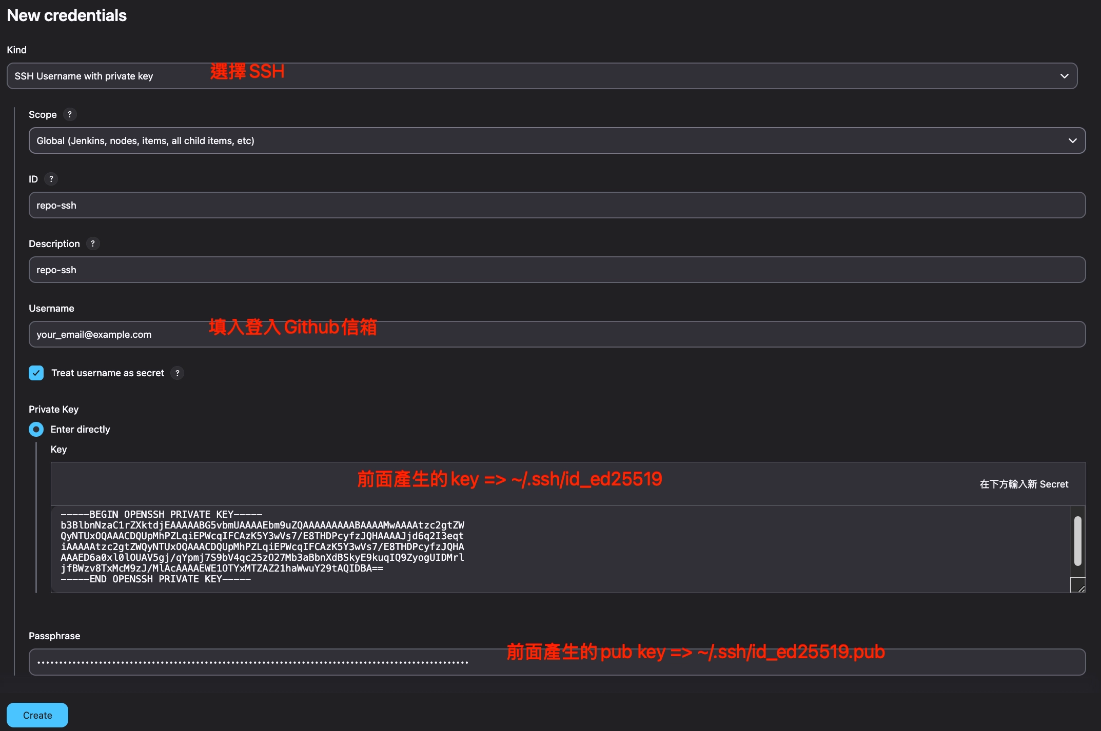The image size is (1101, 731).
Task: Click the Create button
Action: coord(37,715)
